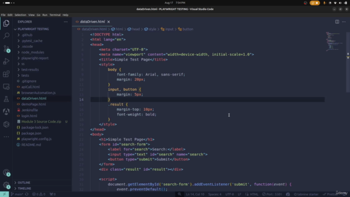Open Remote Explorer view

click(6, 86)
